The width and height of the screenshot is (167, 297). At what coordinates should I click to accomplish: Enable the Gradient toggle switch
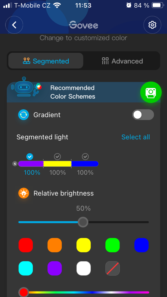click(x=143, y=115)
